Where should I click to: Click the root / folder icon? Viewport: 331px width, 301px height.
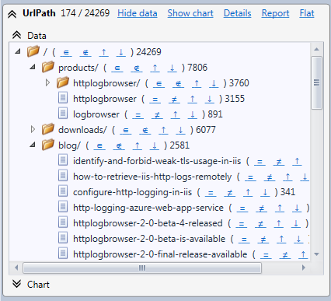click(33, 51)
